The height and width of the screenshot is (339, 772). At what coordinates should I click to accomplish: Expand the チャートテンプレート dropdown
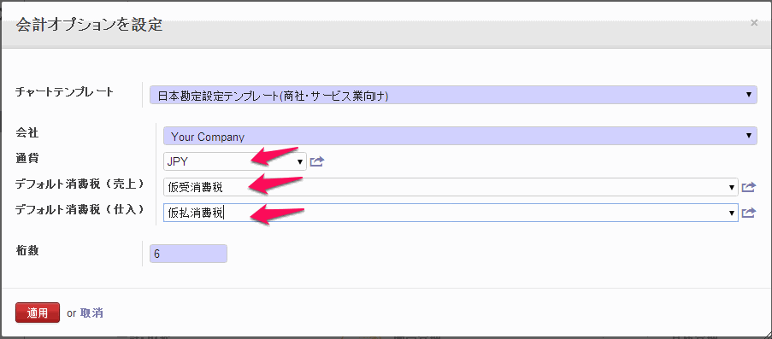coord(453,95)
